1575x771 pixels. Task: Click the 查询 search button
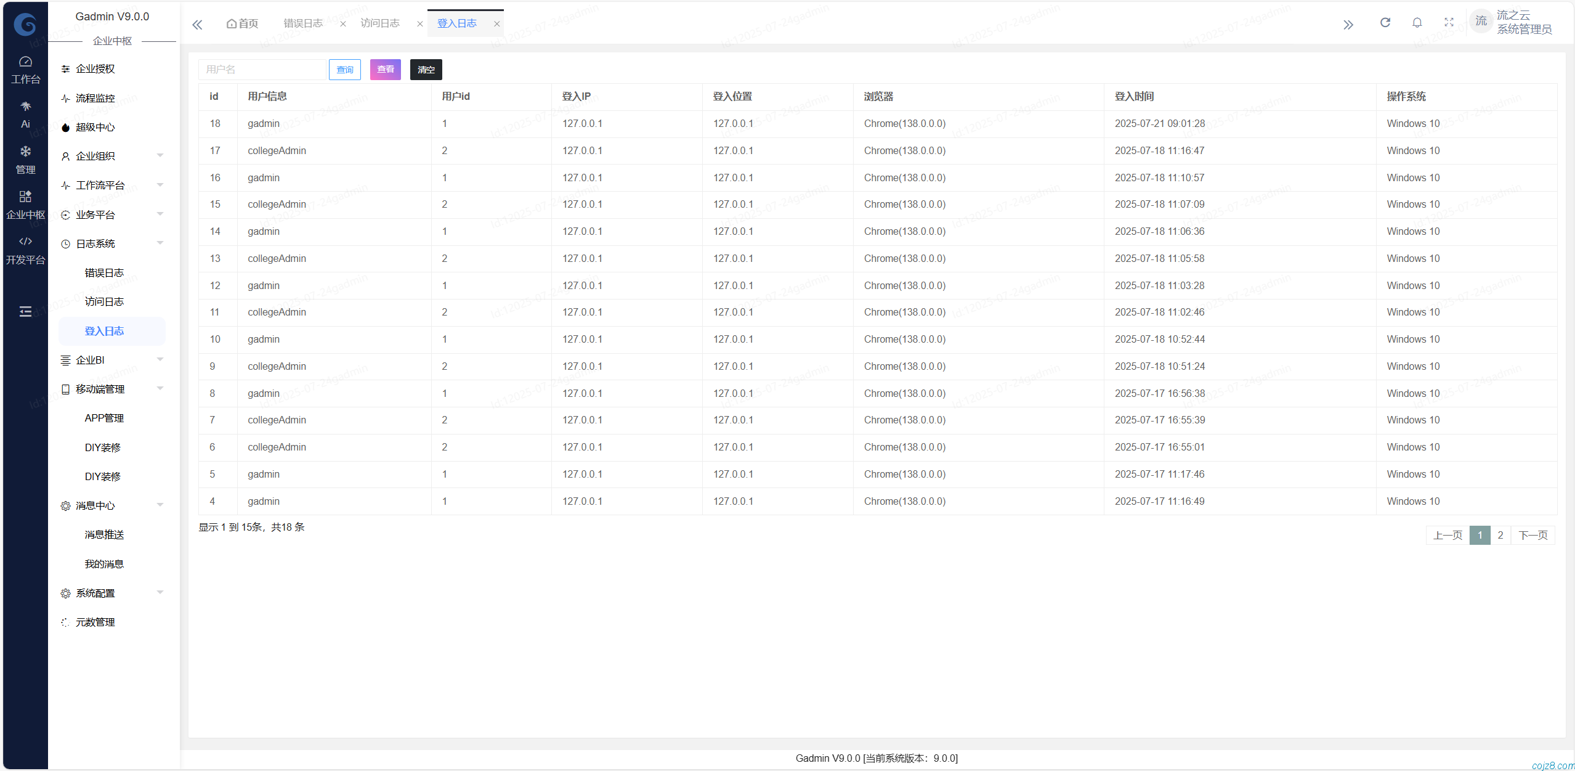[344, 70]
